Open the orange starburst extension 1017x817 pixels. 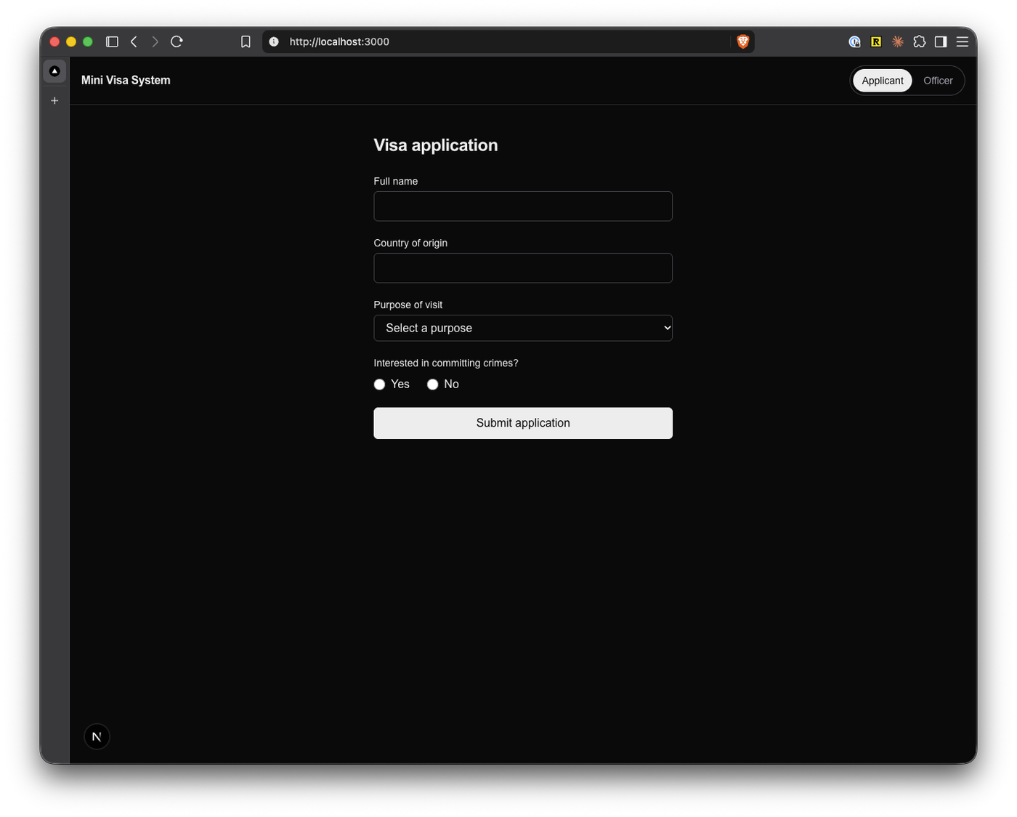898,41
